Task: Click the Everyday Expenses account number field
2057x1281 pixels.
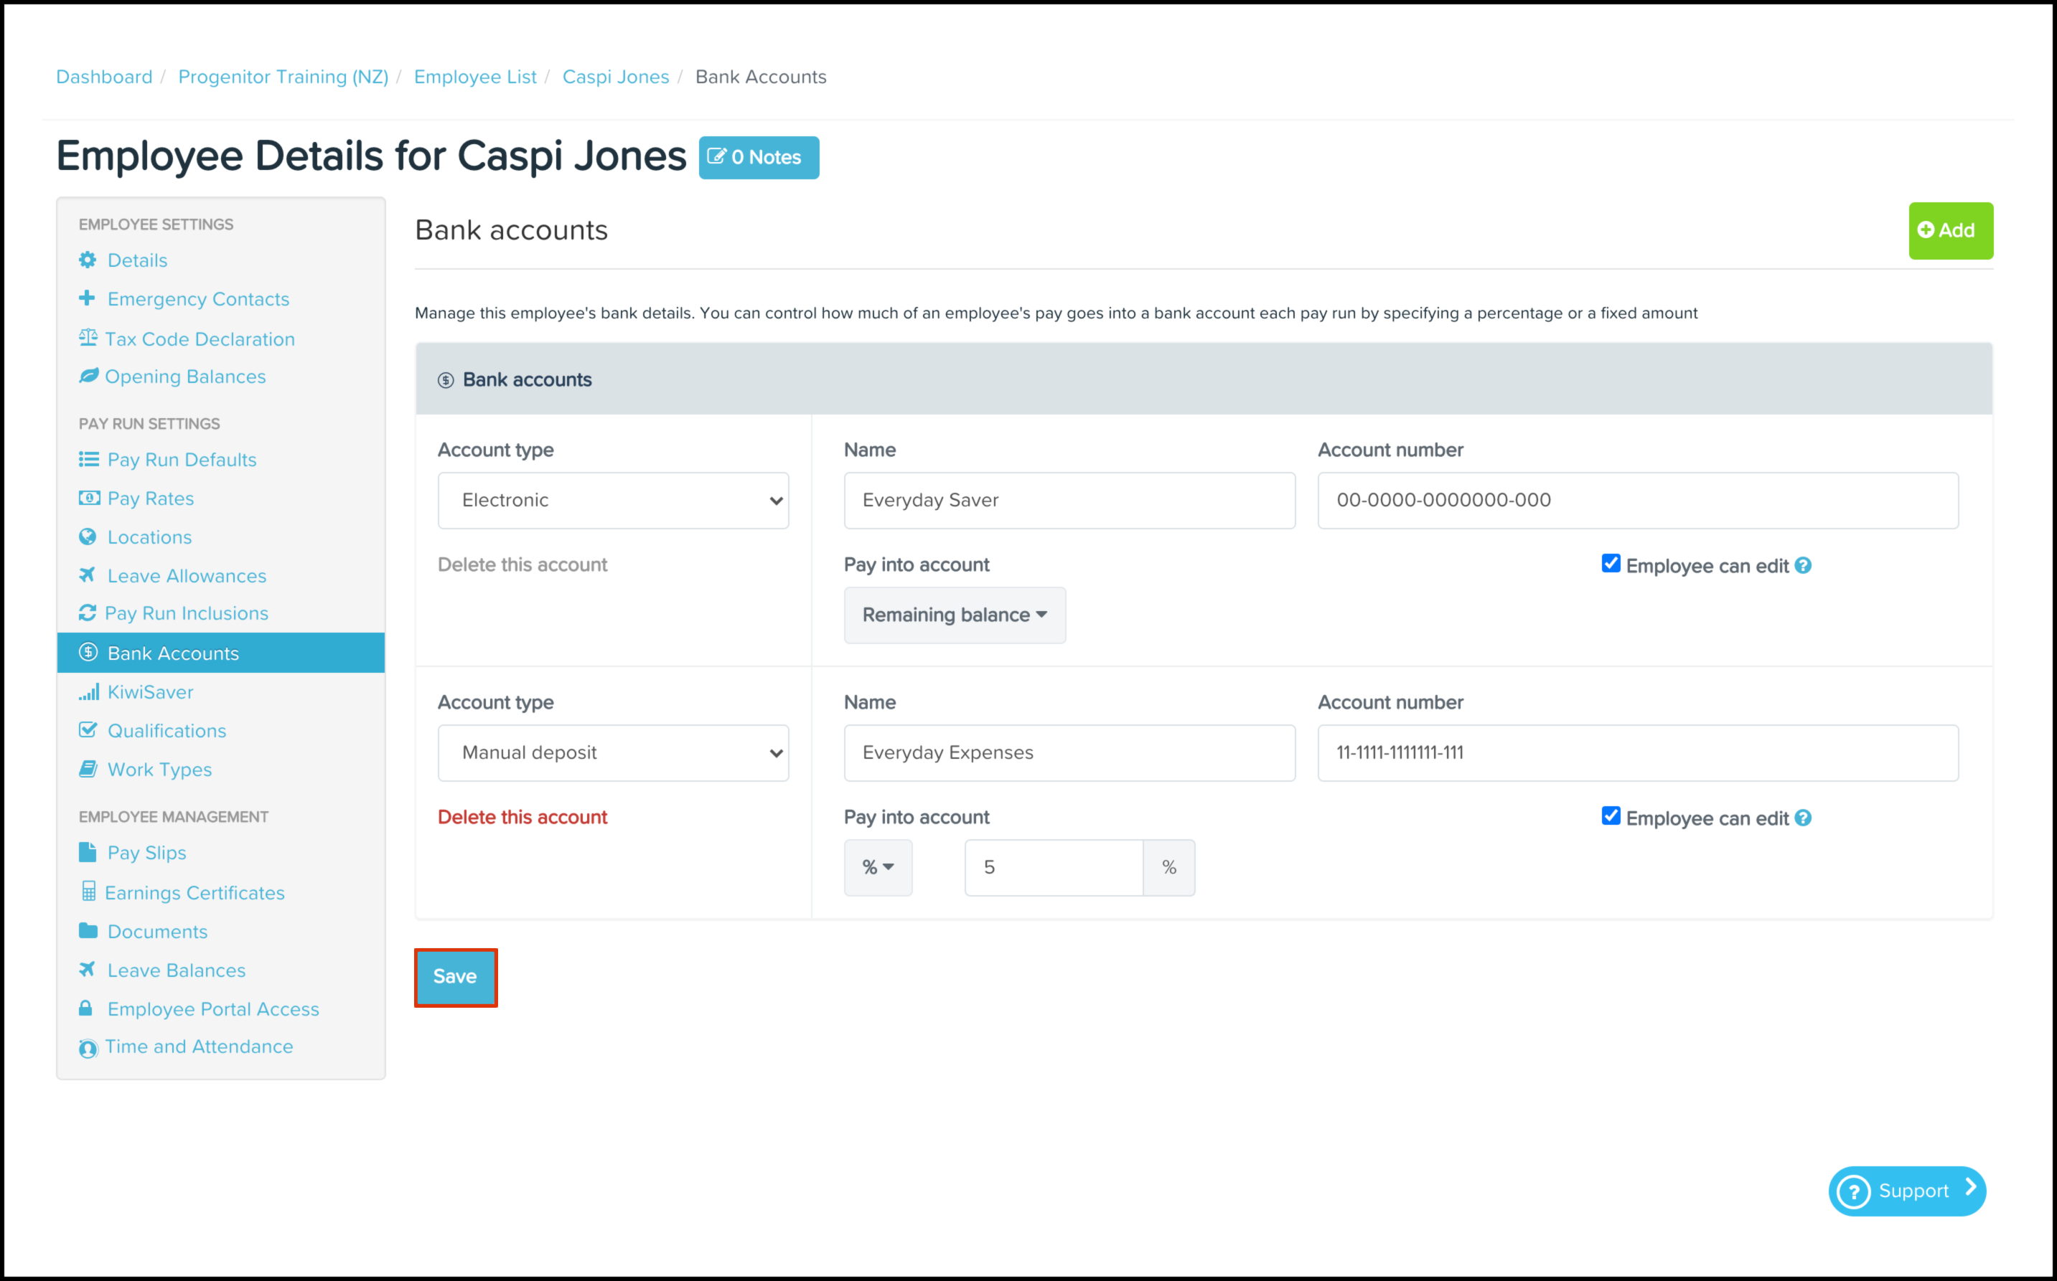Action: [1636, 753]
